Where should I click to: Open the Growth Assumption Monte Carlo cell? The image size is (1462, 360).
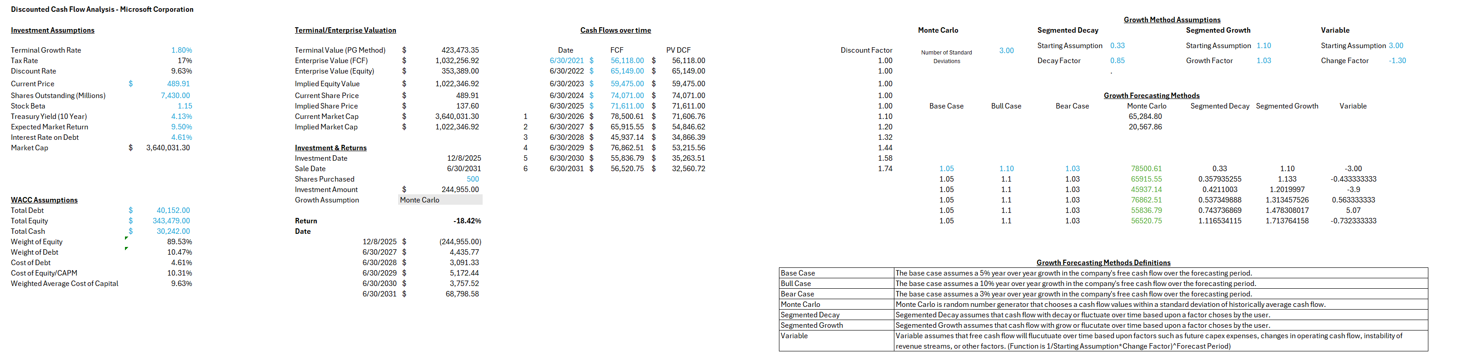pyautogui.click(x=440, y=200)
